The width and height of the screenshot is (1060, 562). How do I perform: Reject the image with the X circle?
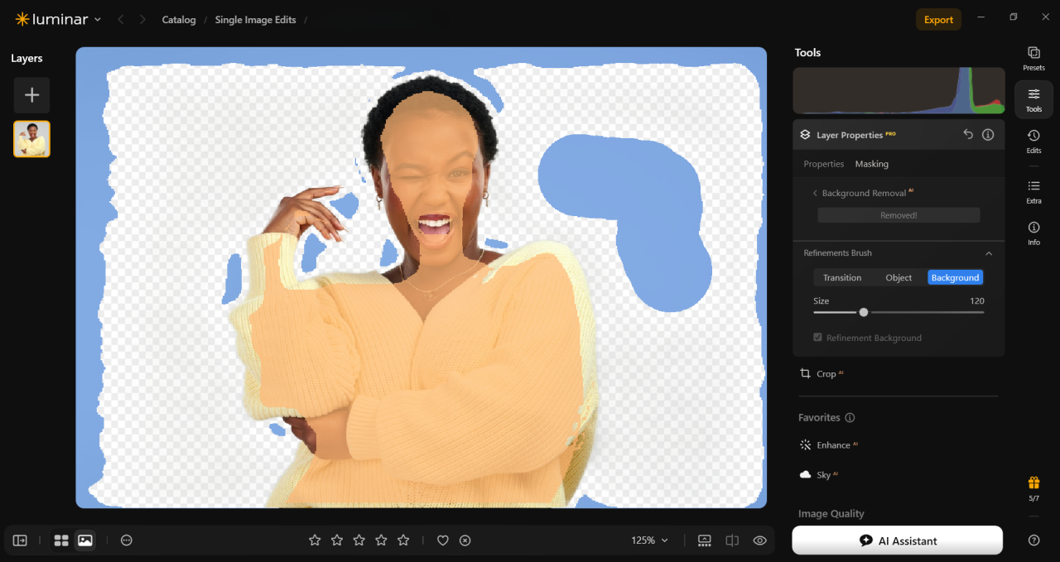pos(465,540)
